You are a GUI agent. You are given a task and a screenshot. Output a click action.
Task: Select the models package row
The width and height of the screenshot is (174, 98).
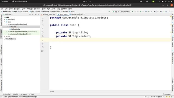point(21,27)
